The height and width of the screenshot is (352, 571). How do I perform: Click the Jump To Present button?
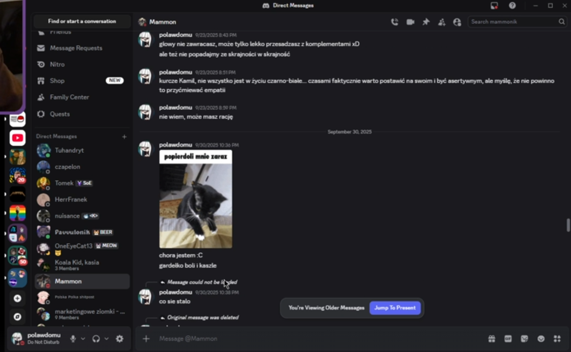[395, 308]
